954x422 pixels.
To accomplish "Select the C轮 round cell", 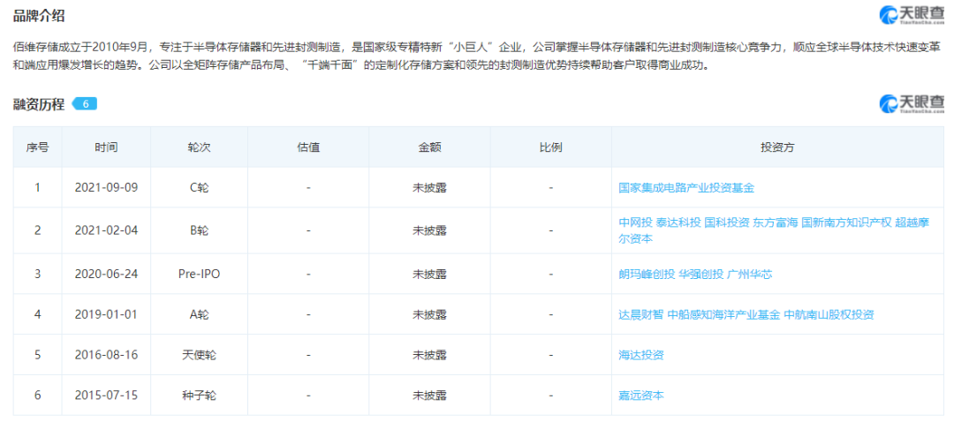I will [199, 188].
